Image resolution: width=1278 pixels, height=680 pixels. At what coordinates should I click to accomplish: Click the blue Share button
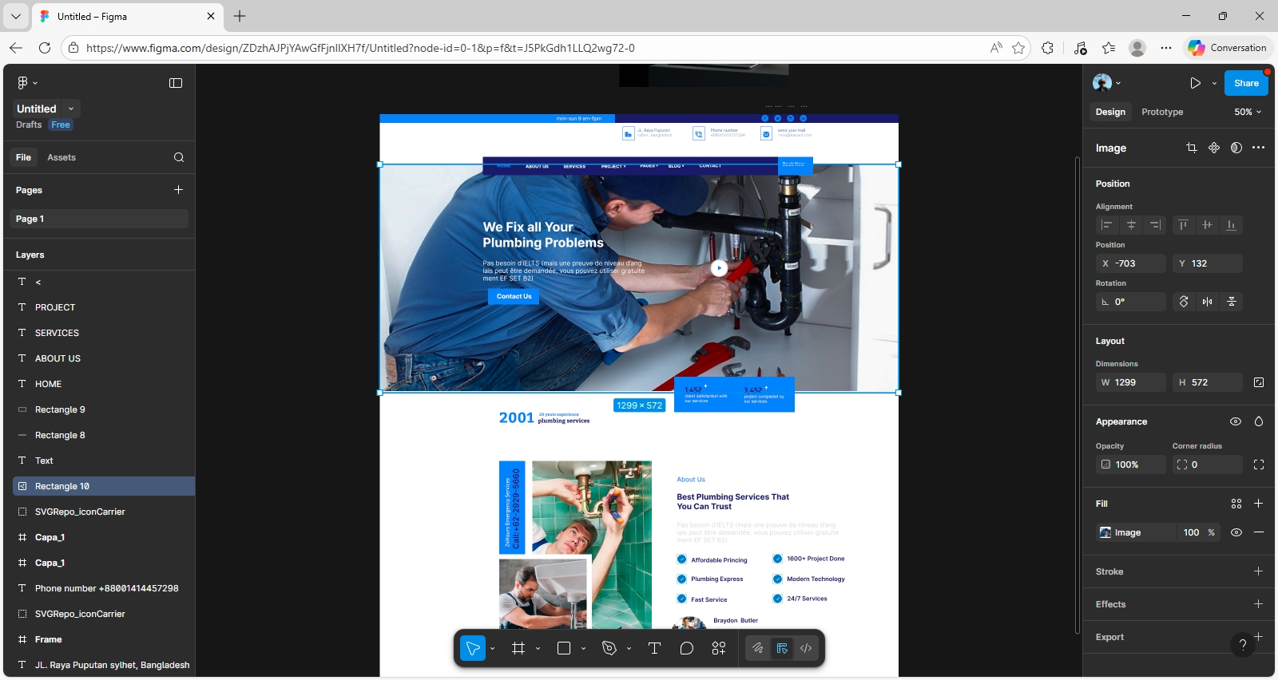(1246, 83)
